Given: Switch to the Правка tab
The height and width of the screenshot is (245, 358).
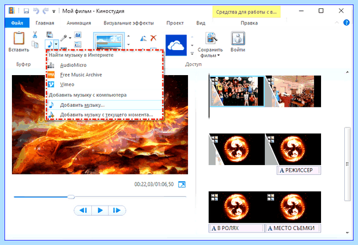Looking at the screenshot, I should click(249, 23).
